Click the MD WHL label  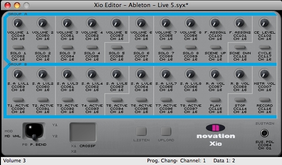(x=13, y=136)
